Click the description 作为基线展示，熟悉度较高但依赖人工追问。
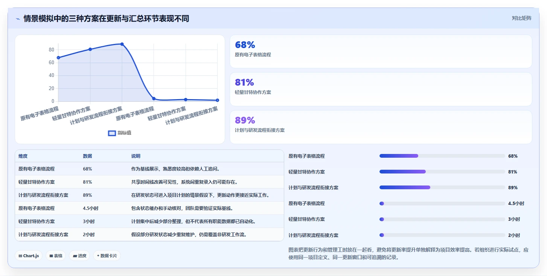The width and height of the screenshot is (547, 276). [175, 169]
